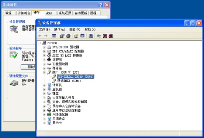Switch to 系统还原 tab in 系统属性 window
204x138 pixels.
pos(65,13)
